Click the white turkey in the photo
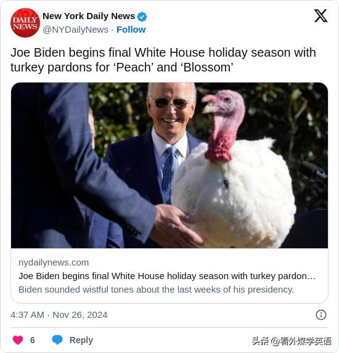Screen dimensions: 339x353 click(x=234, y=178)
